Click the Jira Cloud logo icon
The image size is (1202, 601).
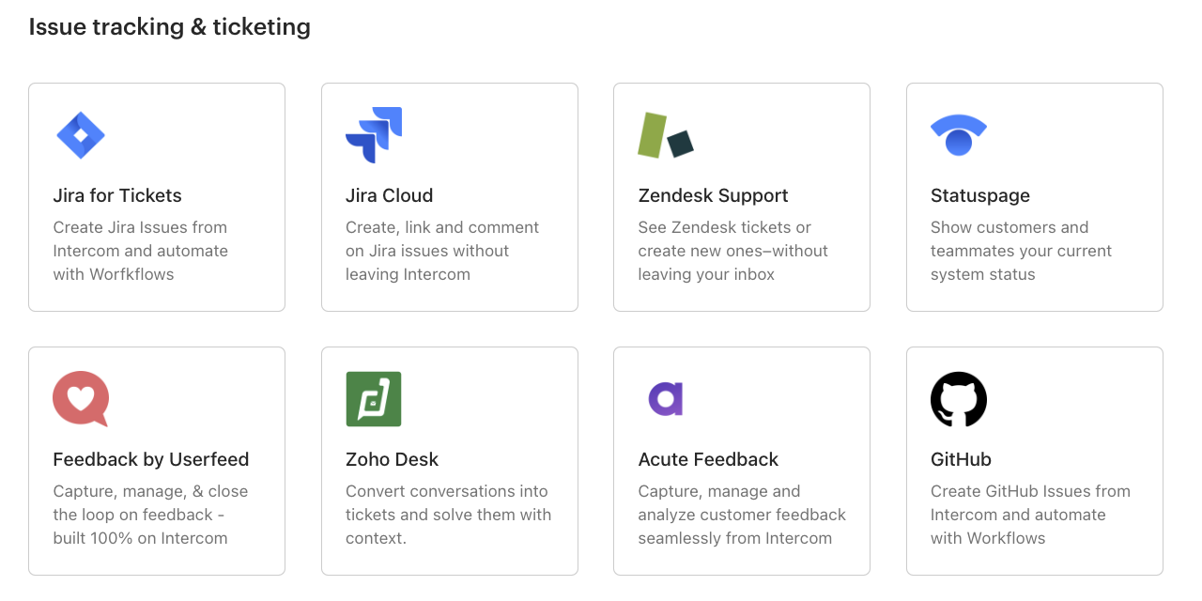(374, 135)
